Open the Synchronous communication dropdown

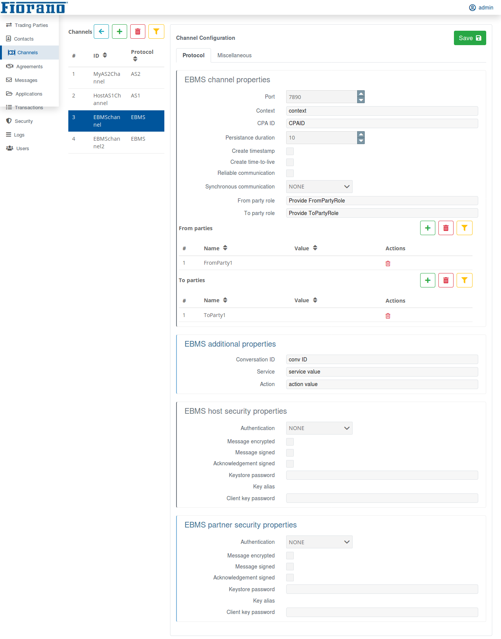pos(319,187)
